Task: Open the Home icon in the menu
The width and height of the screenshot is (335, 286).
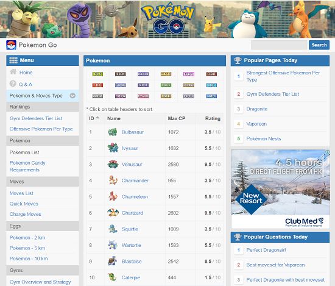Action: coord(13,72)
